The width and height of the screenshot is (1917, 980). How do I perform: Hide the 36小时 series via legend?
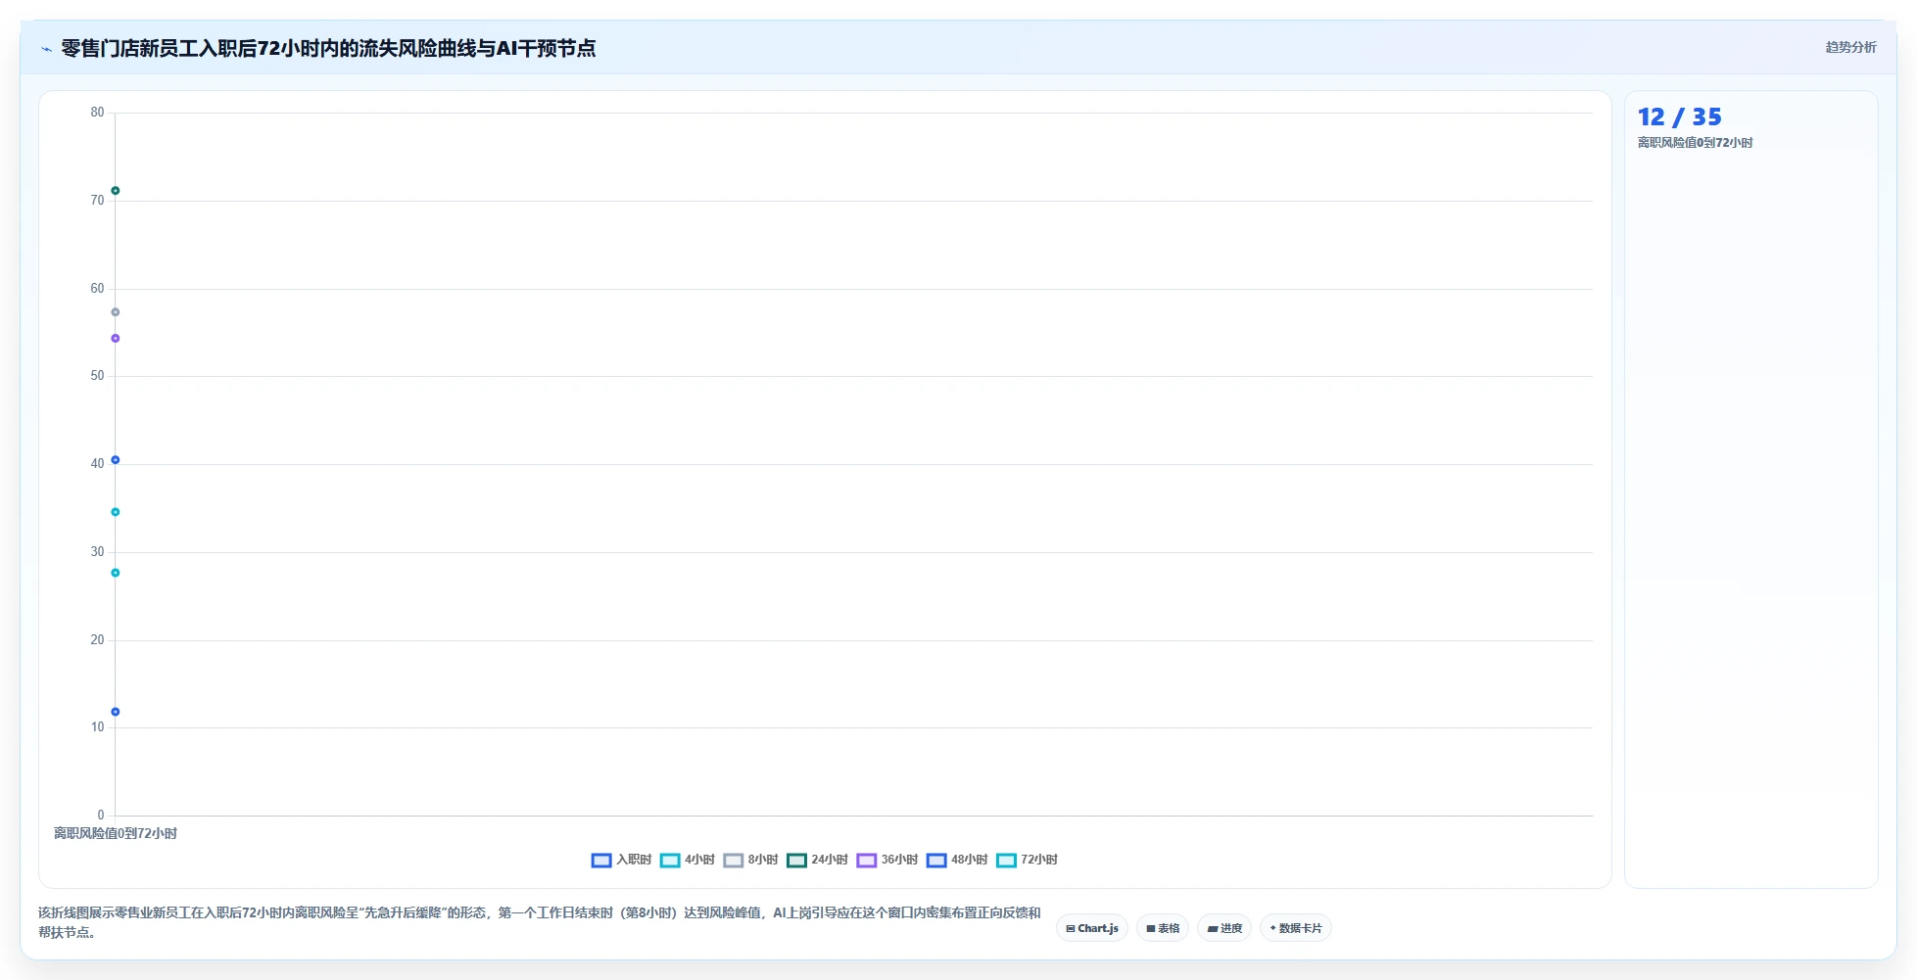[887, 860]
